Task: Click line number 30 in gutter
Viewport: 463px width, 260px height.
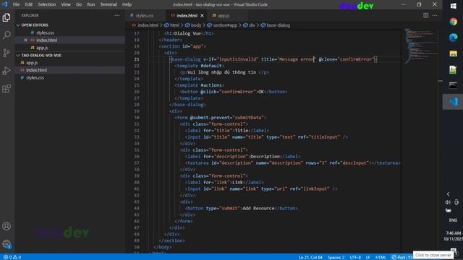Action: [x=137, y=118]
